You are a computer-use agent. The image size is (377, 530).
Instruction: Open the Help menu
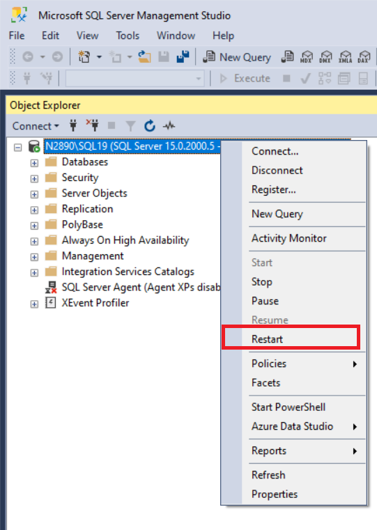tap(223, 36)
